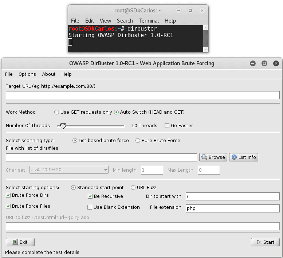Toggle Use Blank Extension checkbox
Viewport: 283px width, 258px height.
click(90, 207)
